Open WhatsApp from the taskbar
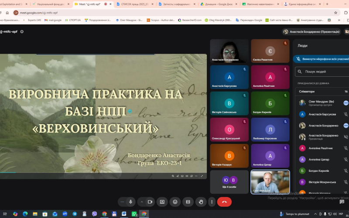The width and height of the screenshot is (349, 218). (x=134, y=214)
